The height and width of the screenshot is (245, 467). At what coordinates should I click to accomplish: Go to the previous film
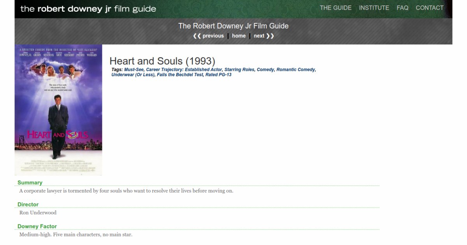209,36
